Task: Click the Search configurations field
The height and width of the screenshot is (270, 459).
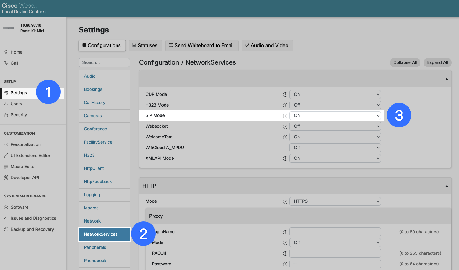Action: click(104, 62)
